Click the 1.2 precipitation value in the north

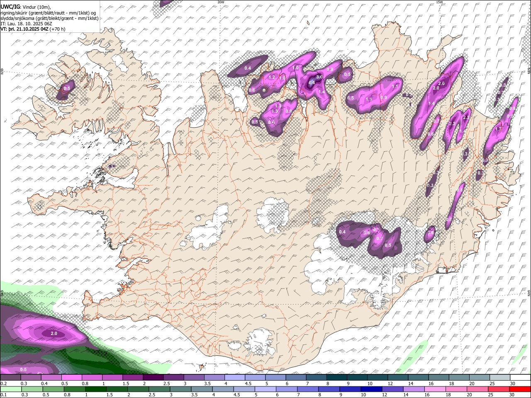point(272,77)
